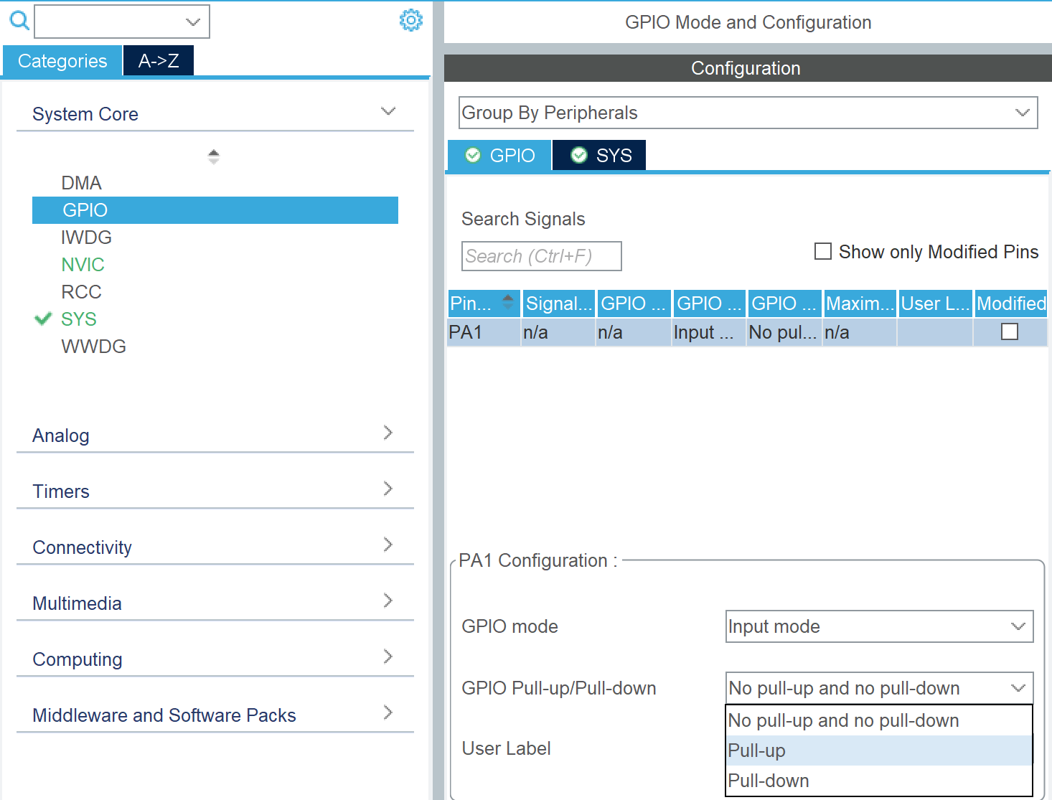Switch to the SYS configuration tab
This screenshot has width=1052, height=800.
tap(600, 156)
